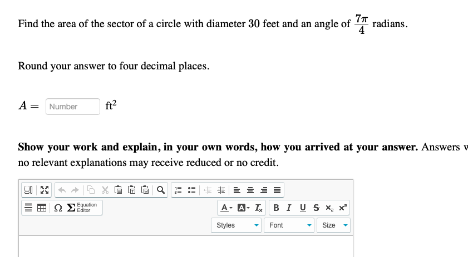Click the text 'Round your answer to four decimal places.'
The image size is (468, 257).
(x=114, y=66)
